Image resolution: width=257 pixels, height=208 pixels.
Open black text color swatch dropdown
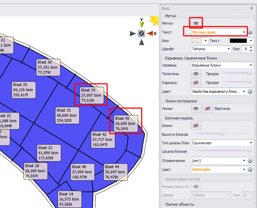(251, 41)
